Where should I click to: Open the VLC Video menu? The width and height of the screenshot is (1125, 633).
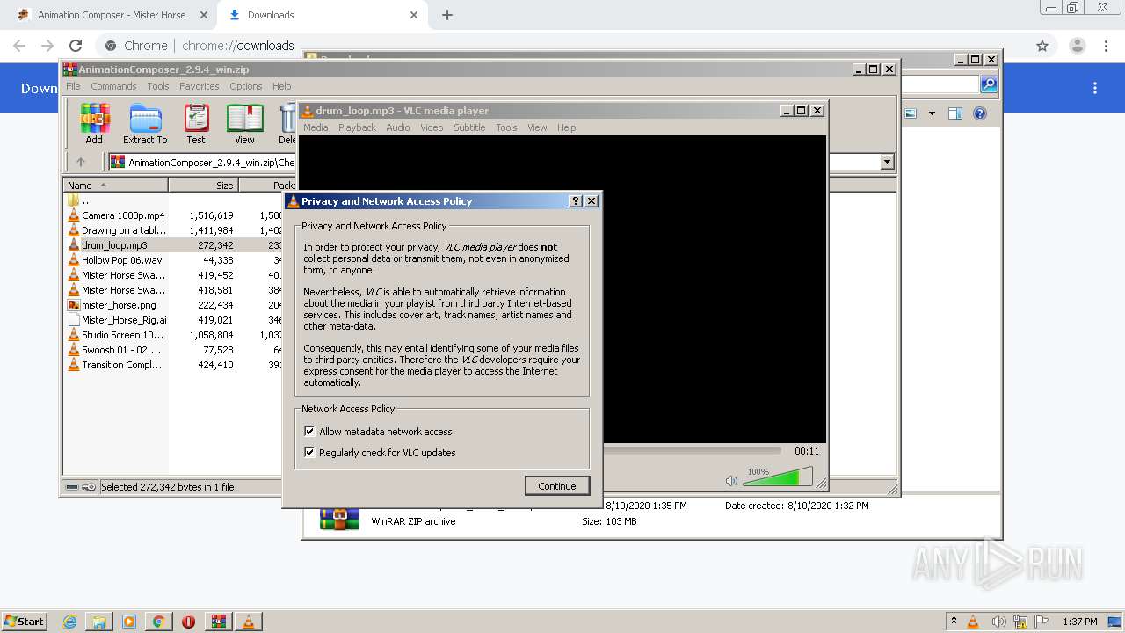click(x=432, y=127)
